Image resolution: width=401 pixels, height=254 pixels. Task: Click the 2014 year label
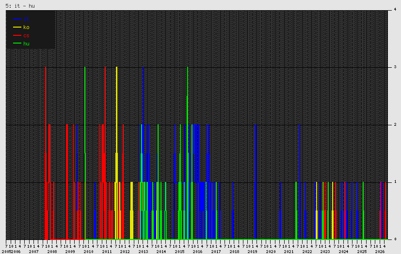(161, 252)
